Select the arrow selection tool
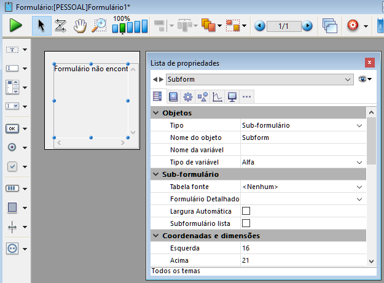This screenshot has height=283, width=384. click(x=41, y=26)
